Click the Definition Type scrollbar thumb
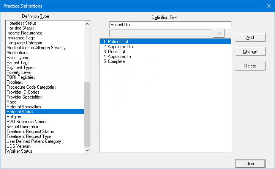Image resolution: width=275 pixels, height=169 pixels. click(x=87, y=114)
